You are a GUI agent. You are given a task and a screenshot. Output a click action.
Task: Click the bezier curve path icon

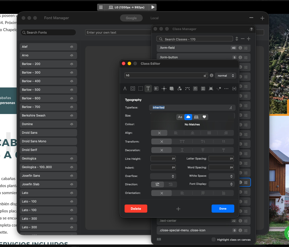tap(187, 88)
